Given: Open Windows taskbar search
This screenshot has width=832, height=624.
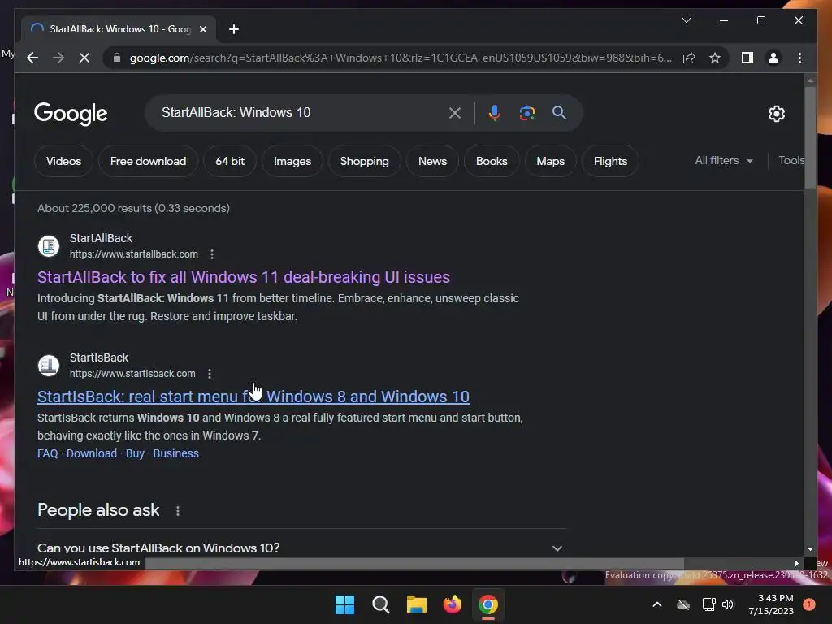Looking at the screenshot, I should [380, 604].
